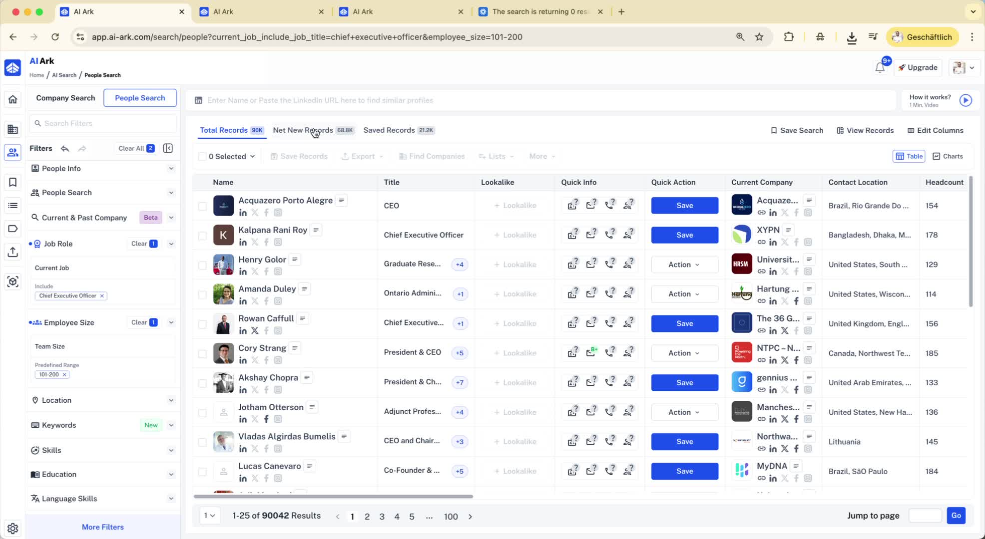Play the How it works video

point(966,100)
